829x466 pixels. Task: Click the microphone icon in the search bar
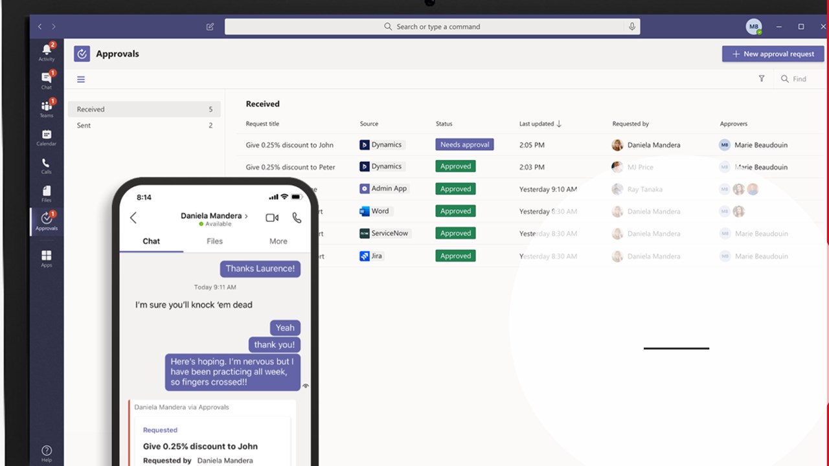pyautogui.click(x=632, y=27)
